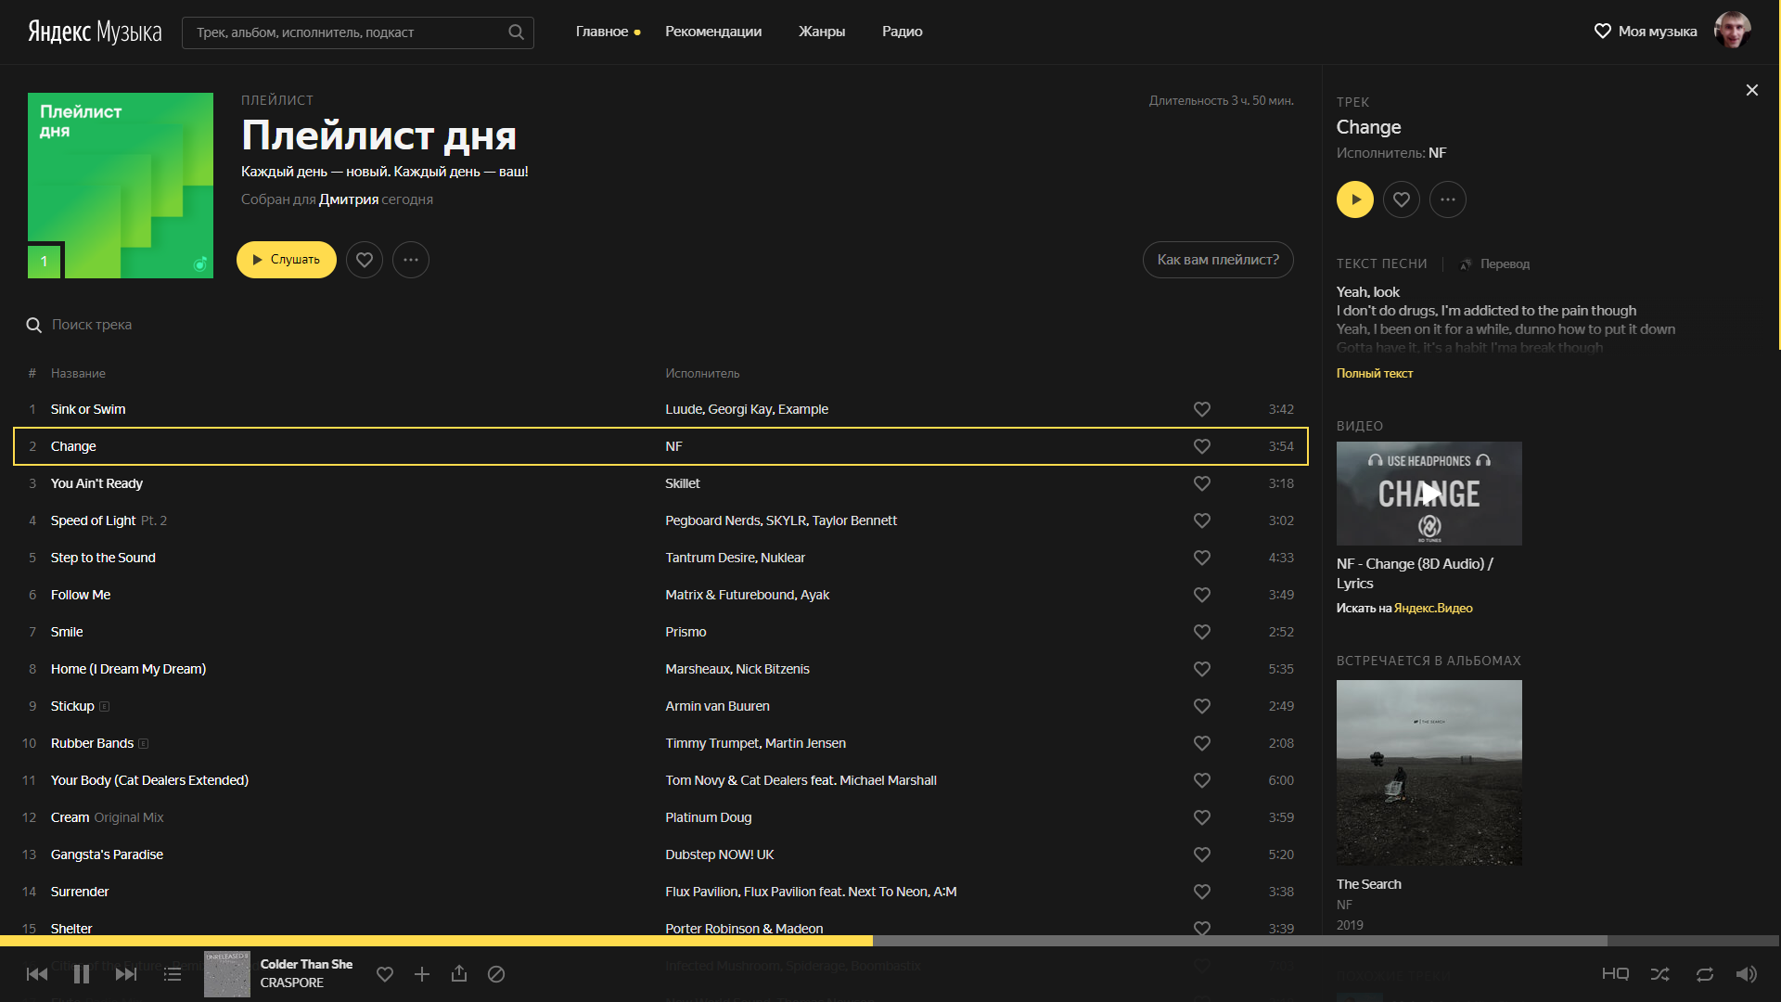
Task: Like the Плейлист дня playlist
Action: tap(365, 260)
